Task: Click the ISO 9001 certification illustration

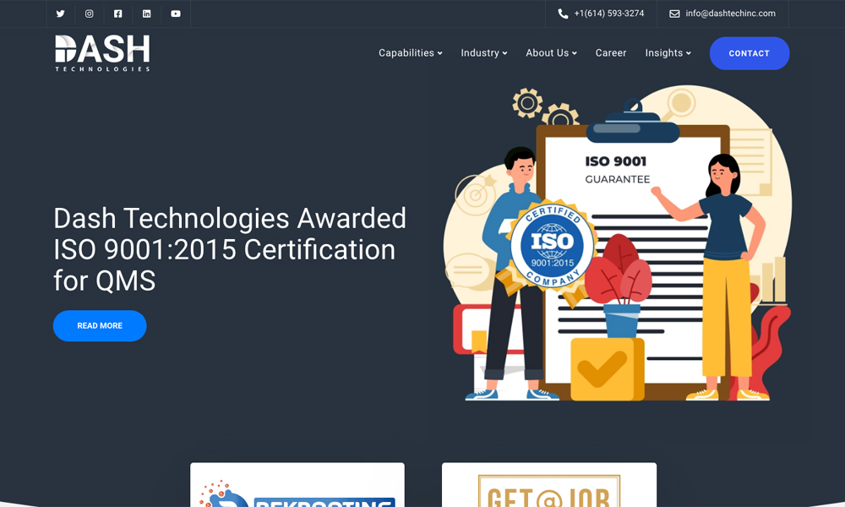Action: point(617,245)
